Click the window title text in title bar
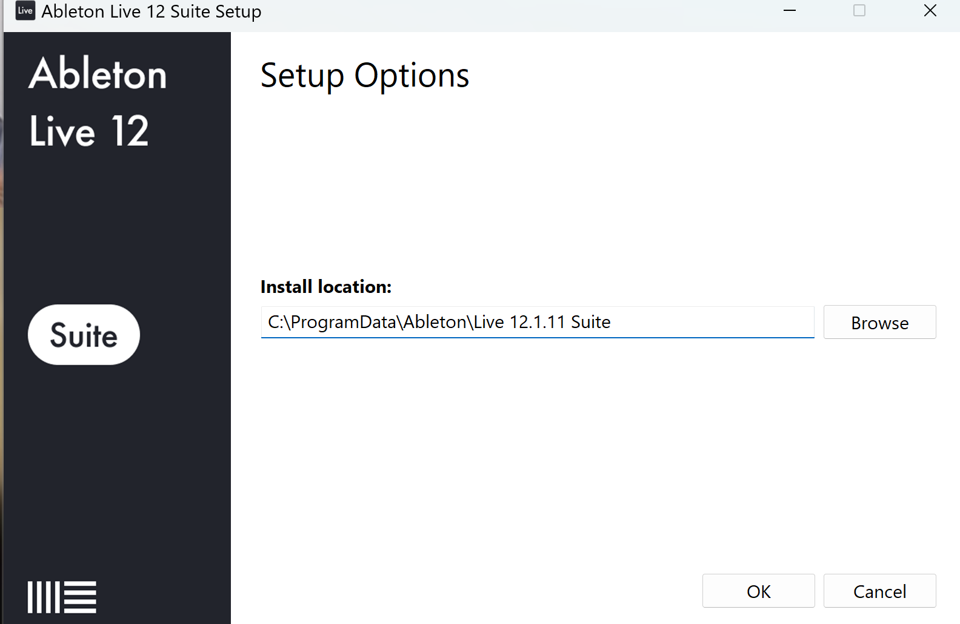The image size is (960, 624). 152,11
